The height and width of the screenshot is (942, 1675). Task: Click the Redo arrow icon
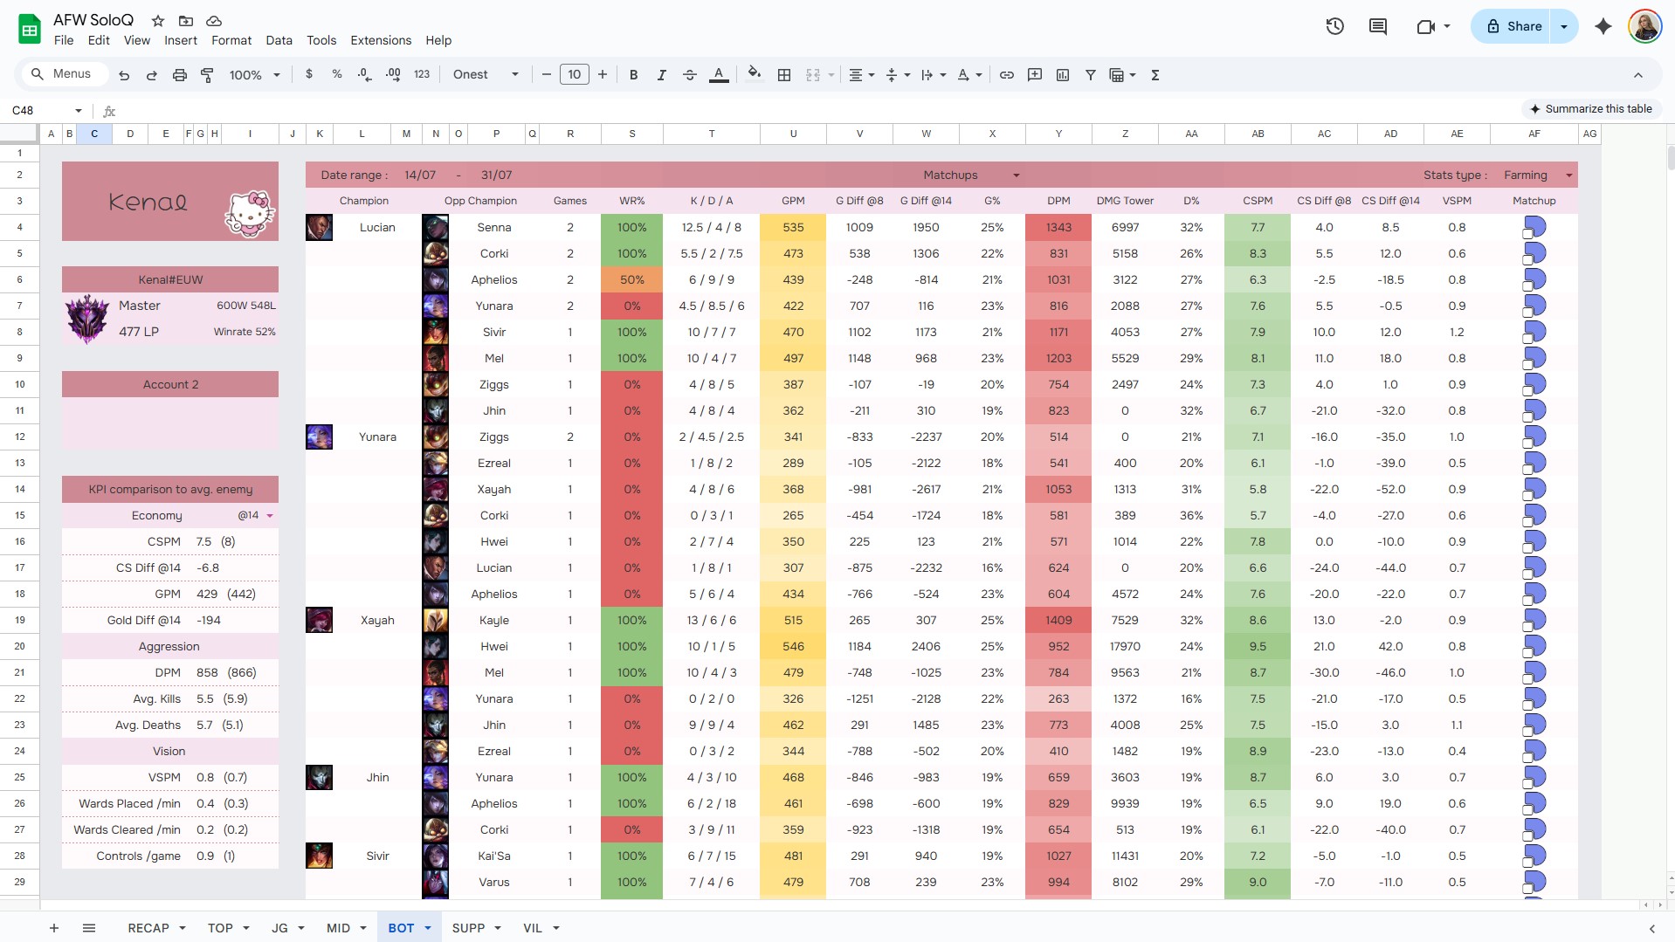click(x=152, y=75)
